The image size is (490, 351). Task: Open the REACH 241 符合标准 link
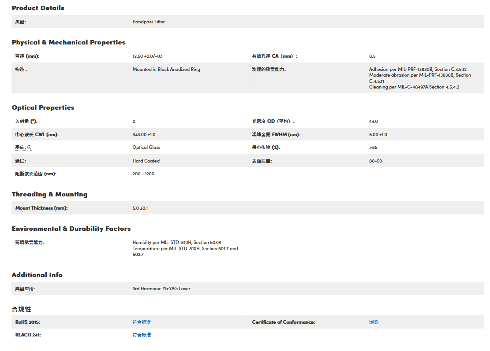[x=142, y=335]
